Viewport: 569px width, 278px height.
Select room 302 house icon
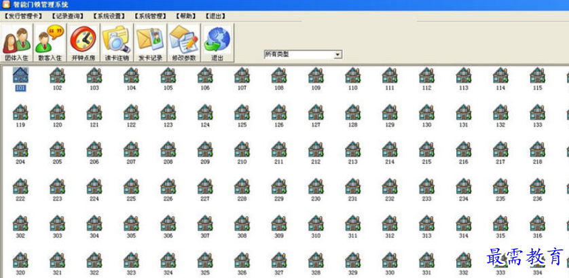pos(20,223)
